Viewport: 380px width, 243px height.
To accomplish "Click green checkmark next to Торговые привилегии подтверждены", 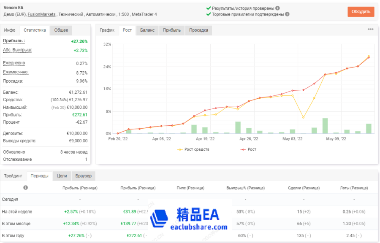I will 209,14.
